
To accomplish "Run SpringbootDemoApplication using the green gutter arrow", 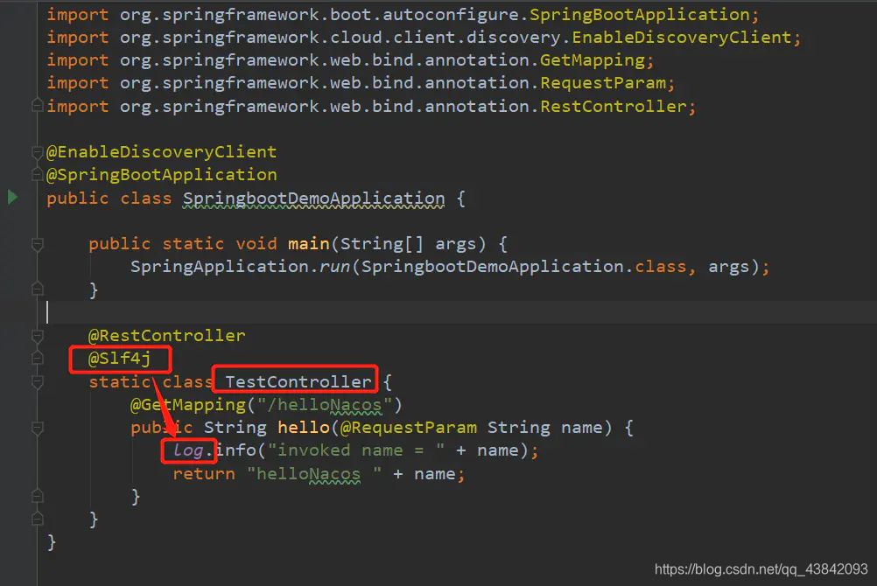I will [12, 198].
